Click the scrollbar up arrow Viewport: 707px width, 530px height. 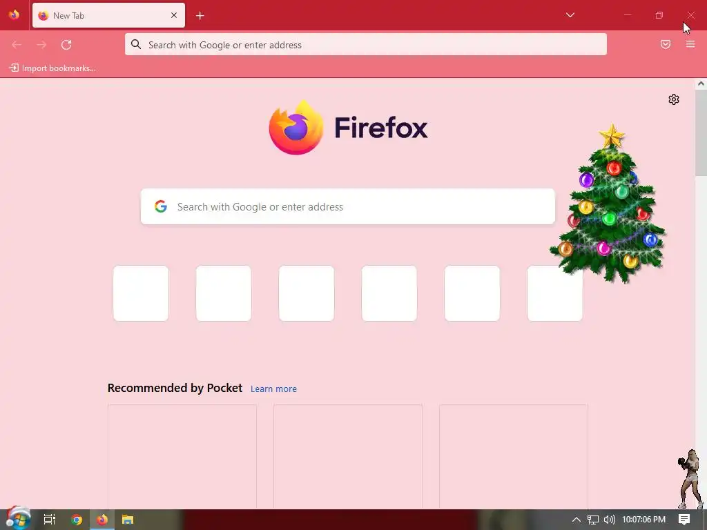click(701, 84)
